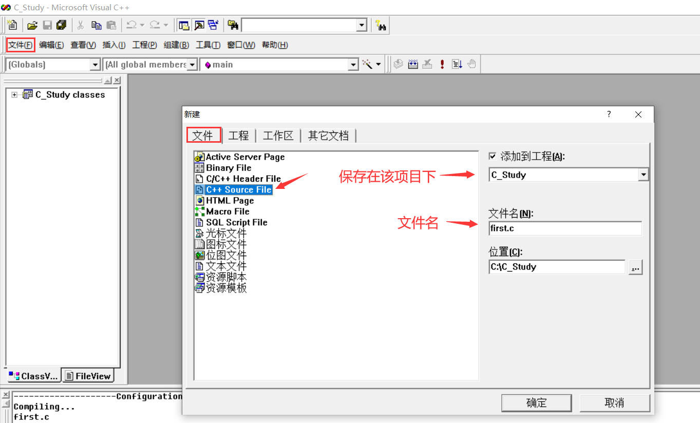The image size is (700, 423).
Task: Close the output panel with X
Action: point(6,394)
